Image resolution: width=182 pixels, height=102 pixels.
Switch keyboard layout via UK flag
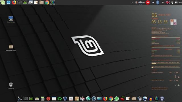167,3
